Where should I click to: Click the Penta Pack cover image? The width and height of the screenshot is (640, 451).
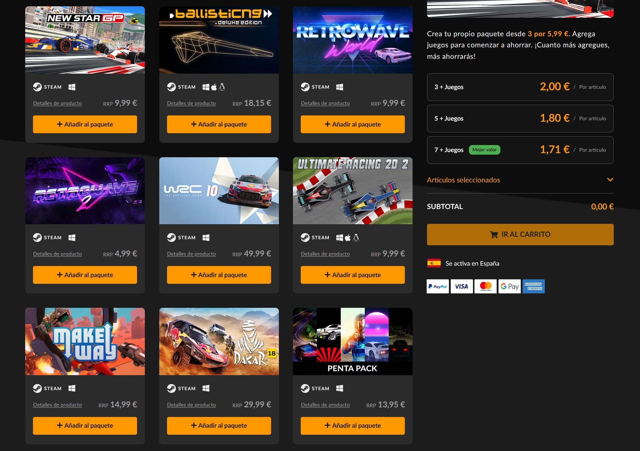point(353,341)
